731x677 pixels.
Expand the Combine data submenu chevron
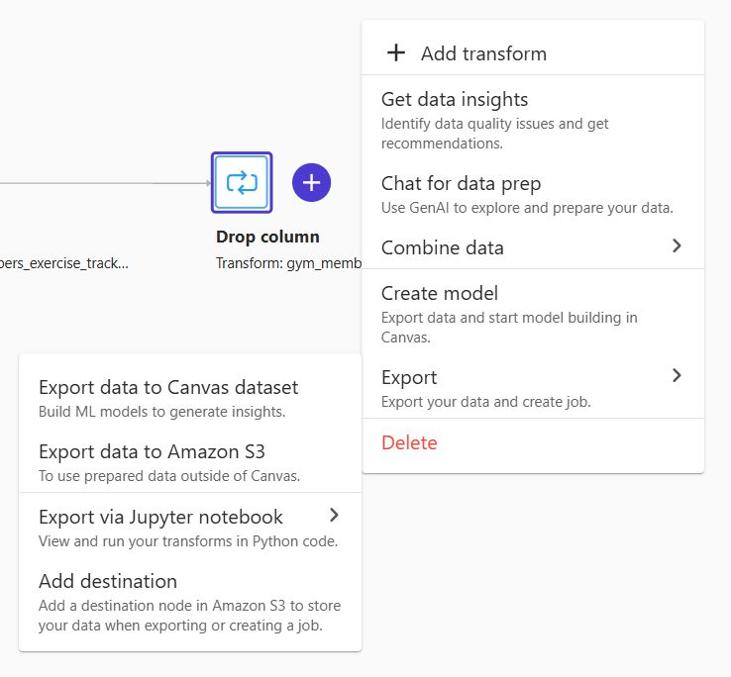pos(677,245)
